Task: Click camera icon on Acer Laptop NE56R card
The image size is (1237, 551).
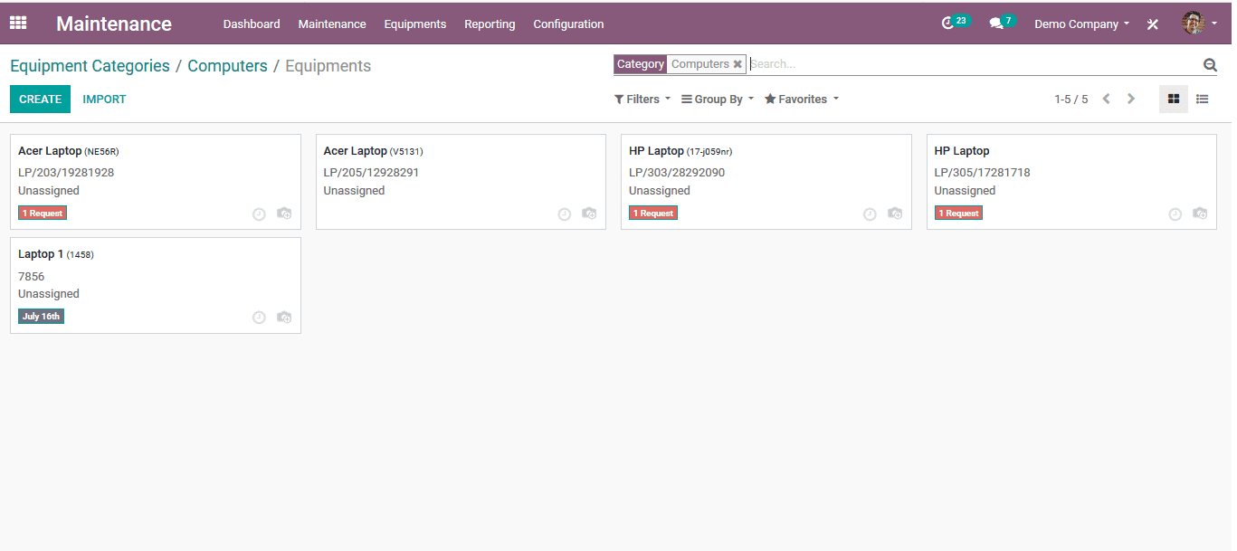Action: (x=284, y=214)
